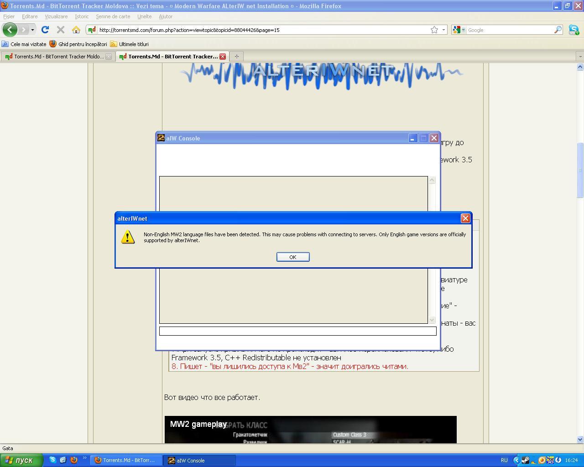Click the Firefox forward arrow button
Screen dimensions: 584x467
coord(23,30)
